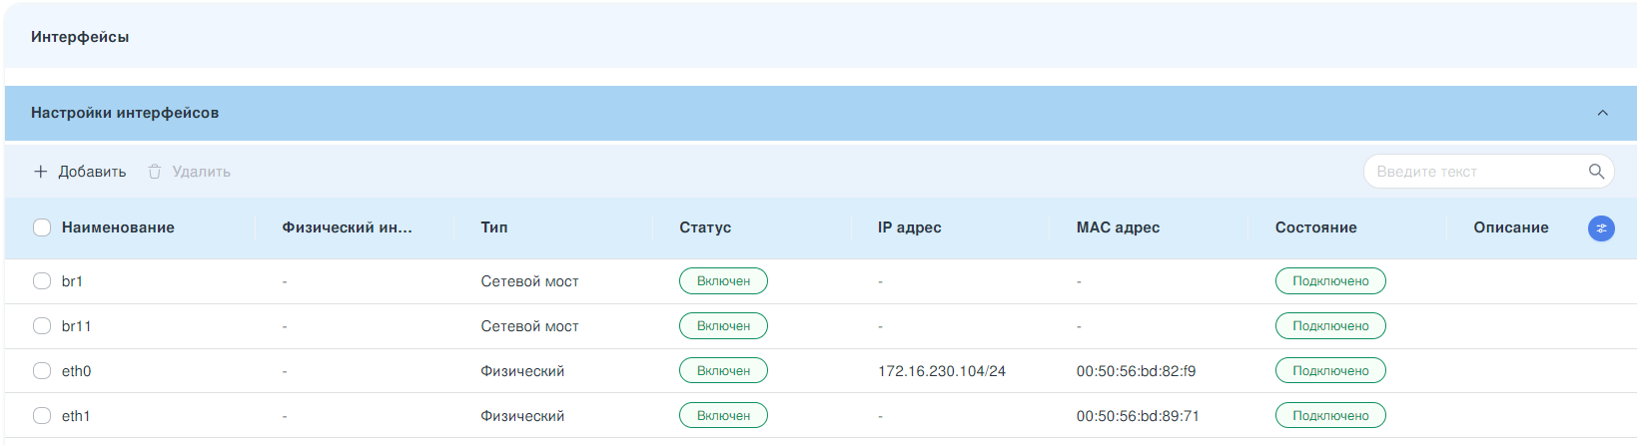Click the plus icon next to Добавить
The width and height of the screenshot is (1637, 445).
tap(41, 172)
